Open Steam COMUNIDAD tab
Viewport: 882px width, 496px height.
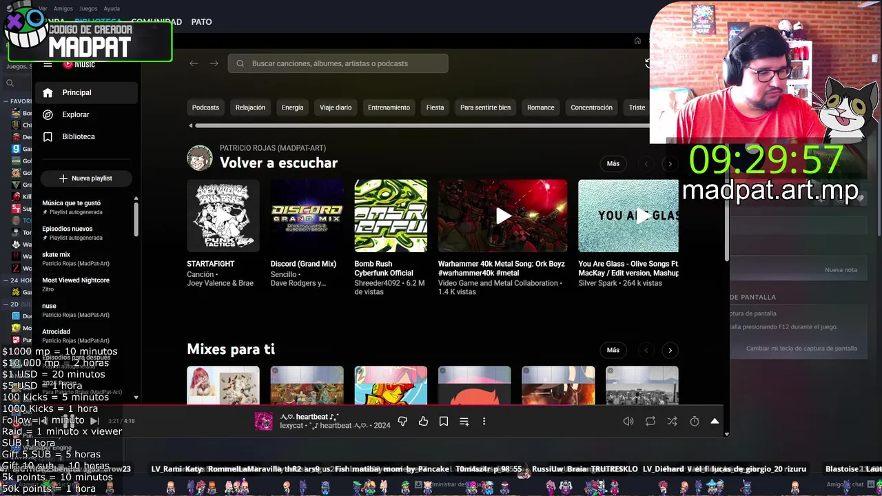(x=156, y=22)
